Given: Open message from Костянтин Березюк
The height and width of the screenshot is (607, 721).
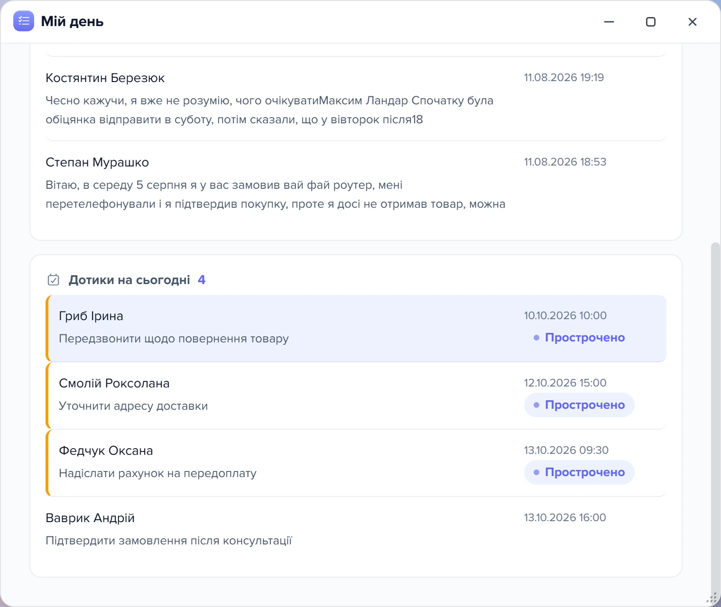Looking at the screenshot, I should (x=356, y=99).
